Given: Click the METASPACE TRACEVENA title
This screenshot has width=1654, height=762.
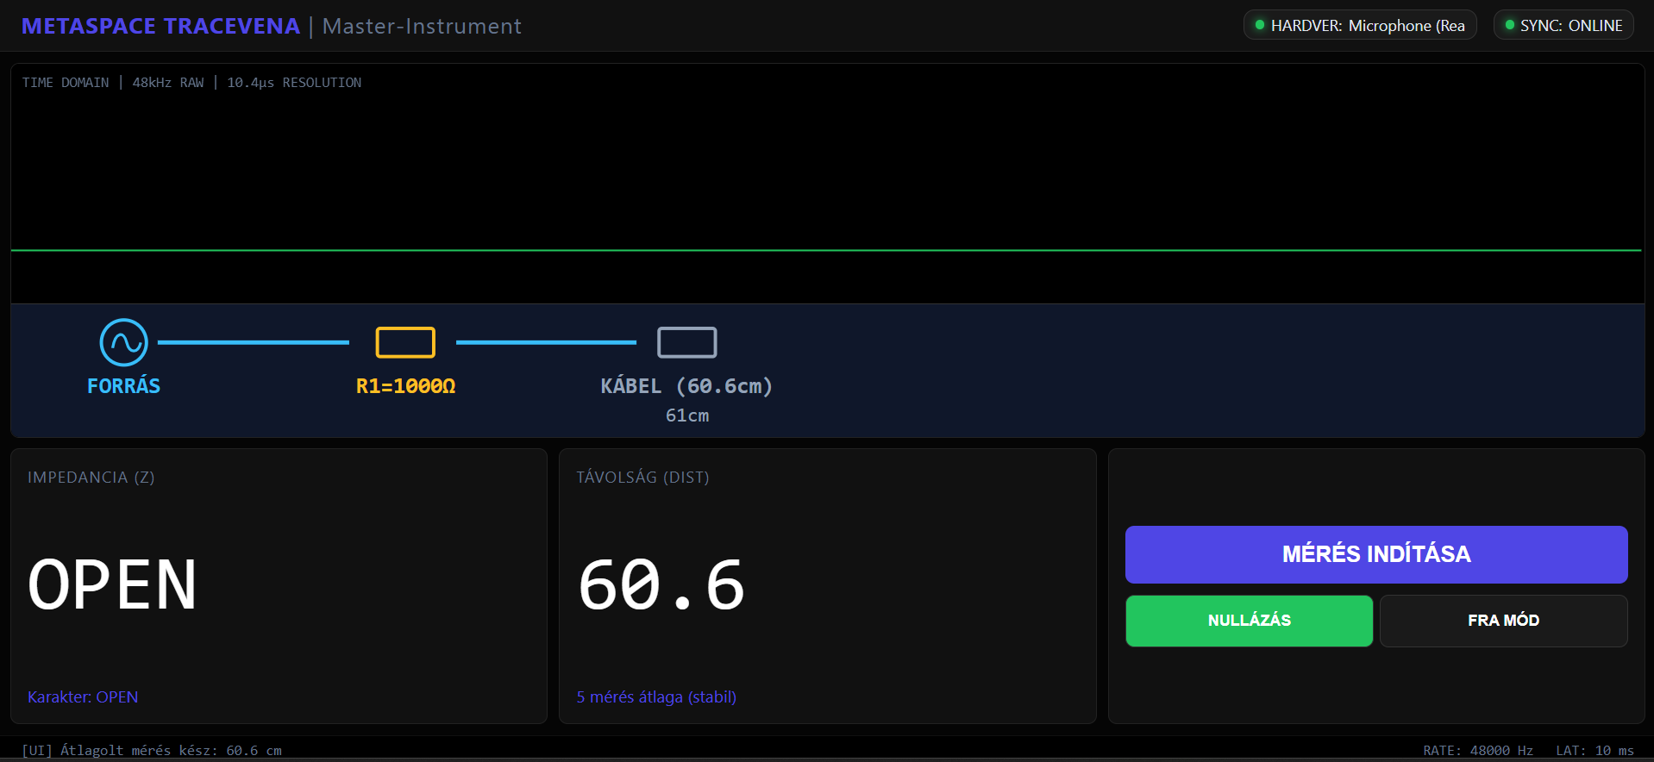Looking at the screenshot, I should [x=160, y=26].
